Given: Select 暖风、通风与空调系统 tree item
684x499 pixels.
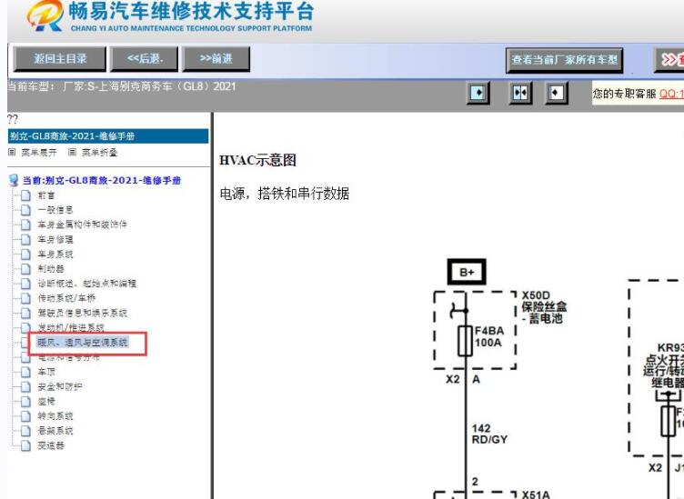Looking at the screenshot, I should pos(83,342).
